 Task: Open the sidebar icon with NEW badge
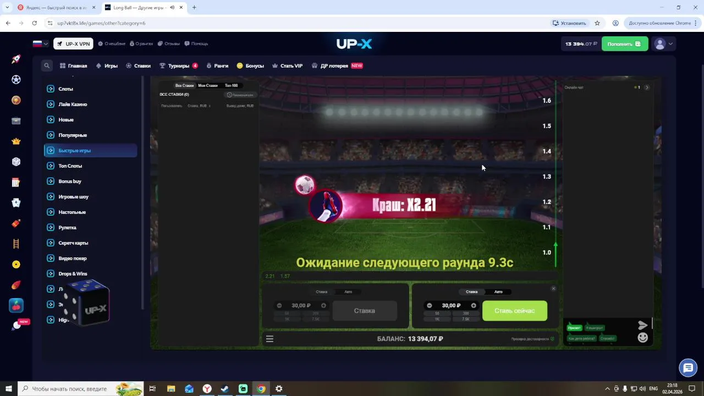pos(18,325)
